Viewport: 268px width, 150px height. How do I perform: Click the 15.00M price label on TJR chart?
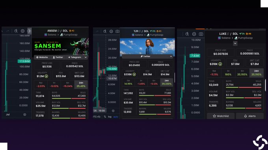112,69
